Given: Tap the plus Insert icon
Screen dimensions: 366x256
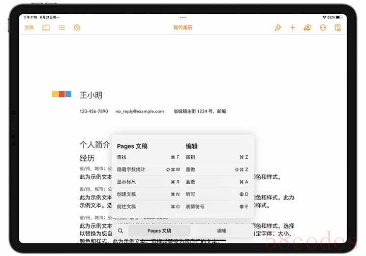Looking at the screenshot, I should point(293,28).
